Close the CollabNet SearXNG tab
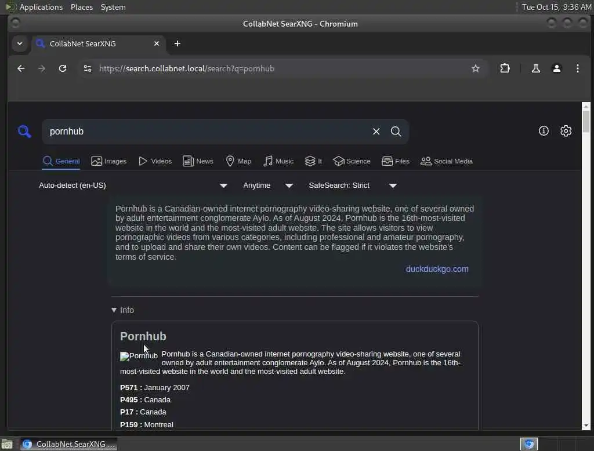Image resolution: width=594 pixels, height=451 pixels. pos(157,43)
